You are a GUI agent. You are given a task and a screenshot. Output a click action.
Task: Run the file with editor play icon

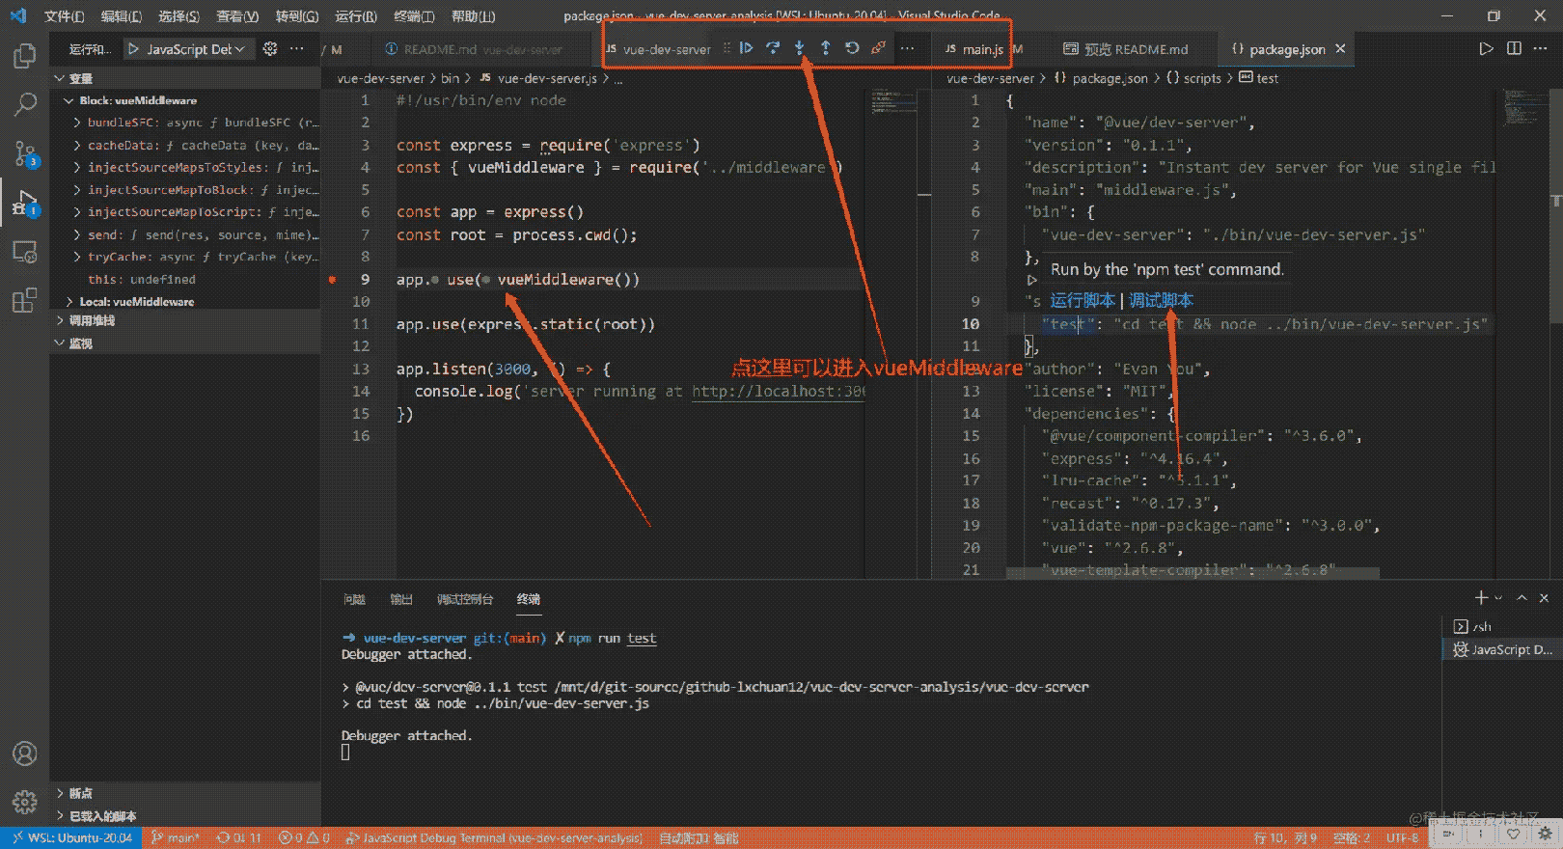tap(1486, 49)
